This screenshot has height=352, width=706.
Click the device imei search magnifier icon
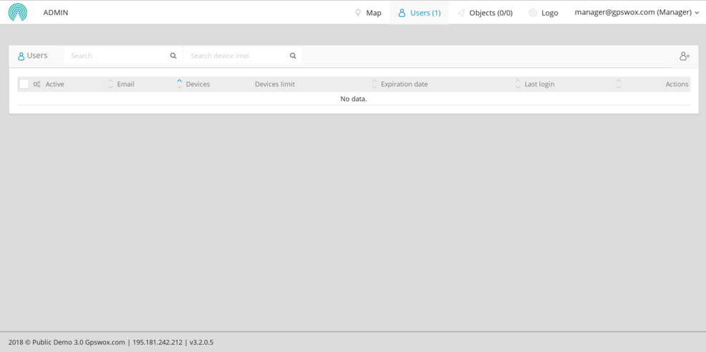click(293, 56)
